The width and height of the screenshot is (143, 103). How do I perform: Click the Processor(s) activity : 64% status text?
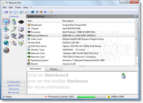click(x=61, y=97)
